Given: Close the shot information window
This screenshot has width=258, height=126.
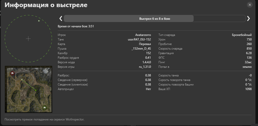Looking at the screenshot, I should [250, 5].
